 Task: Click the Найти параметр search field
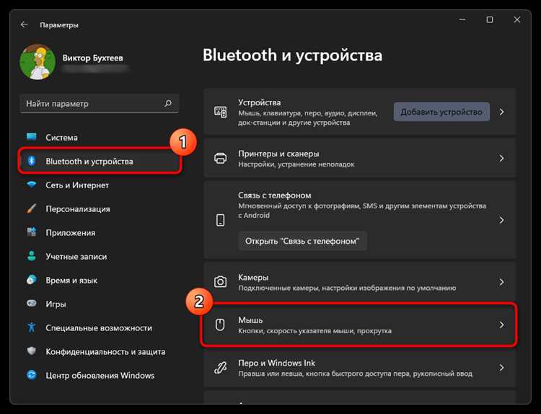(100, 104)
